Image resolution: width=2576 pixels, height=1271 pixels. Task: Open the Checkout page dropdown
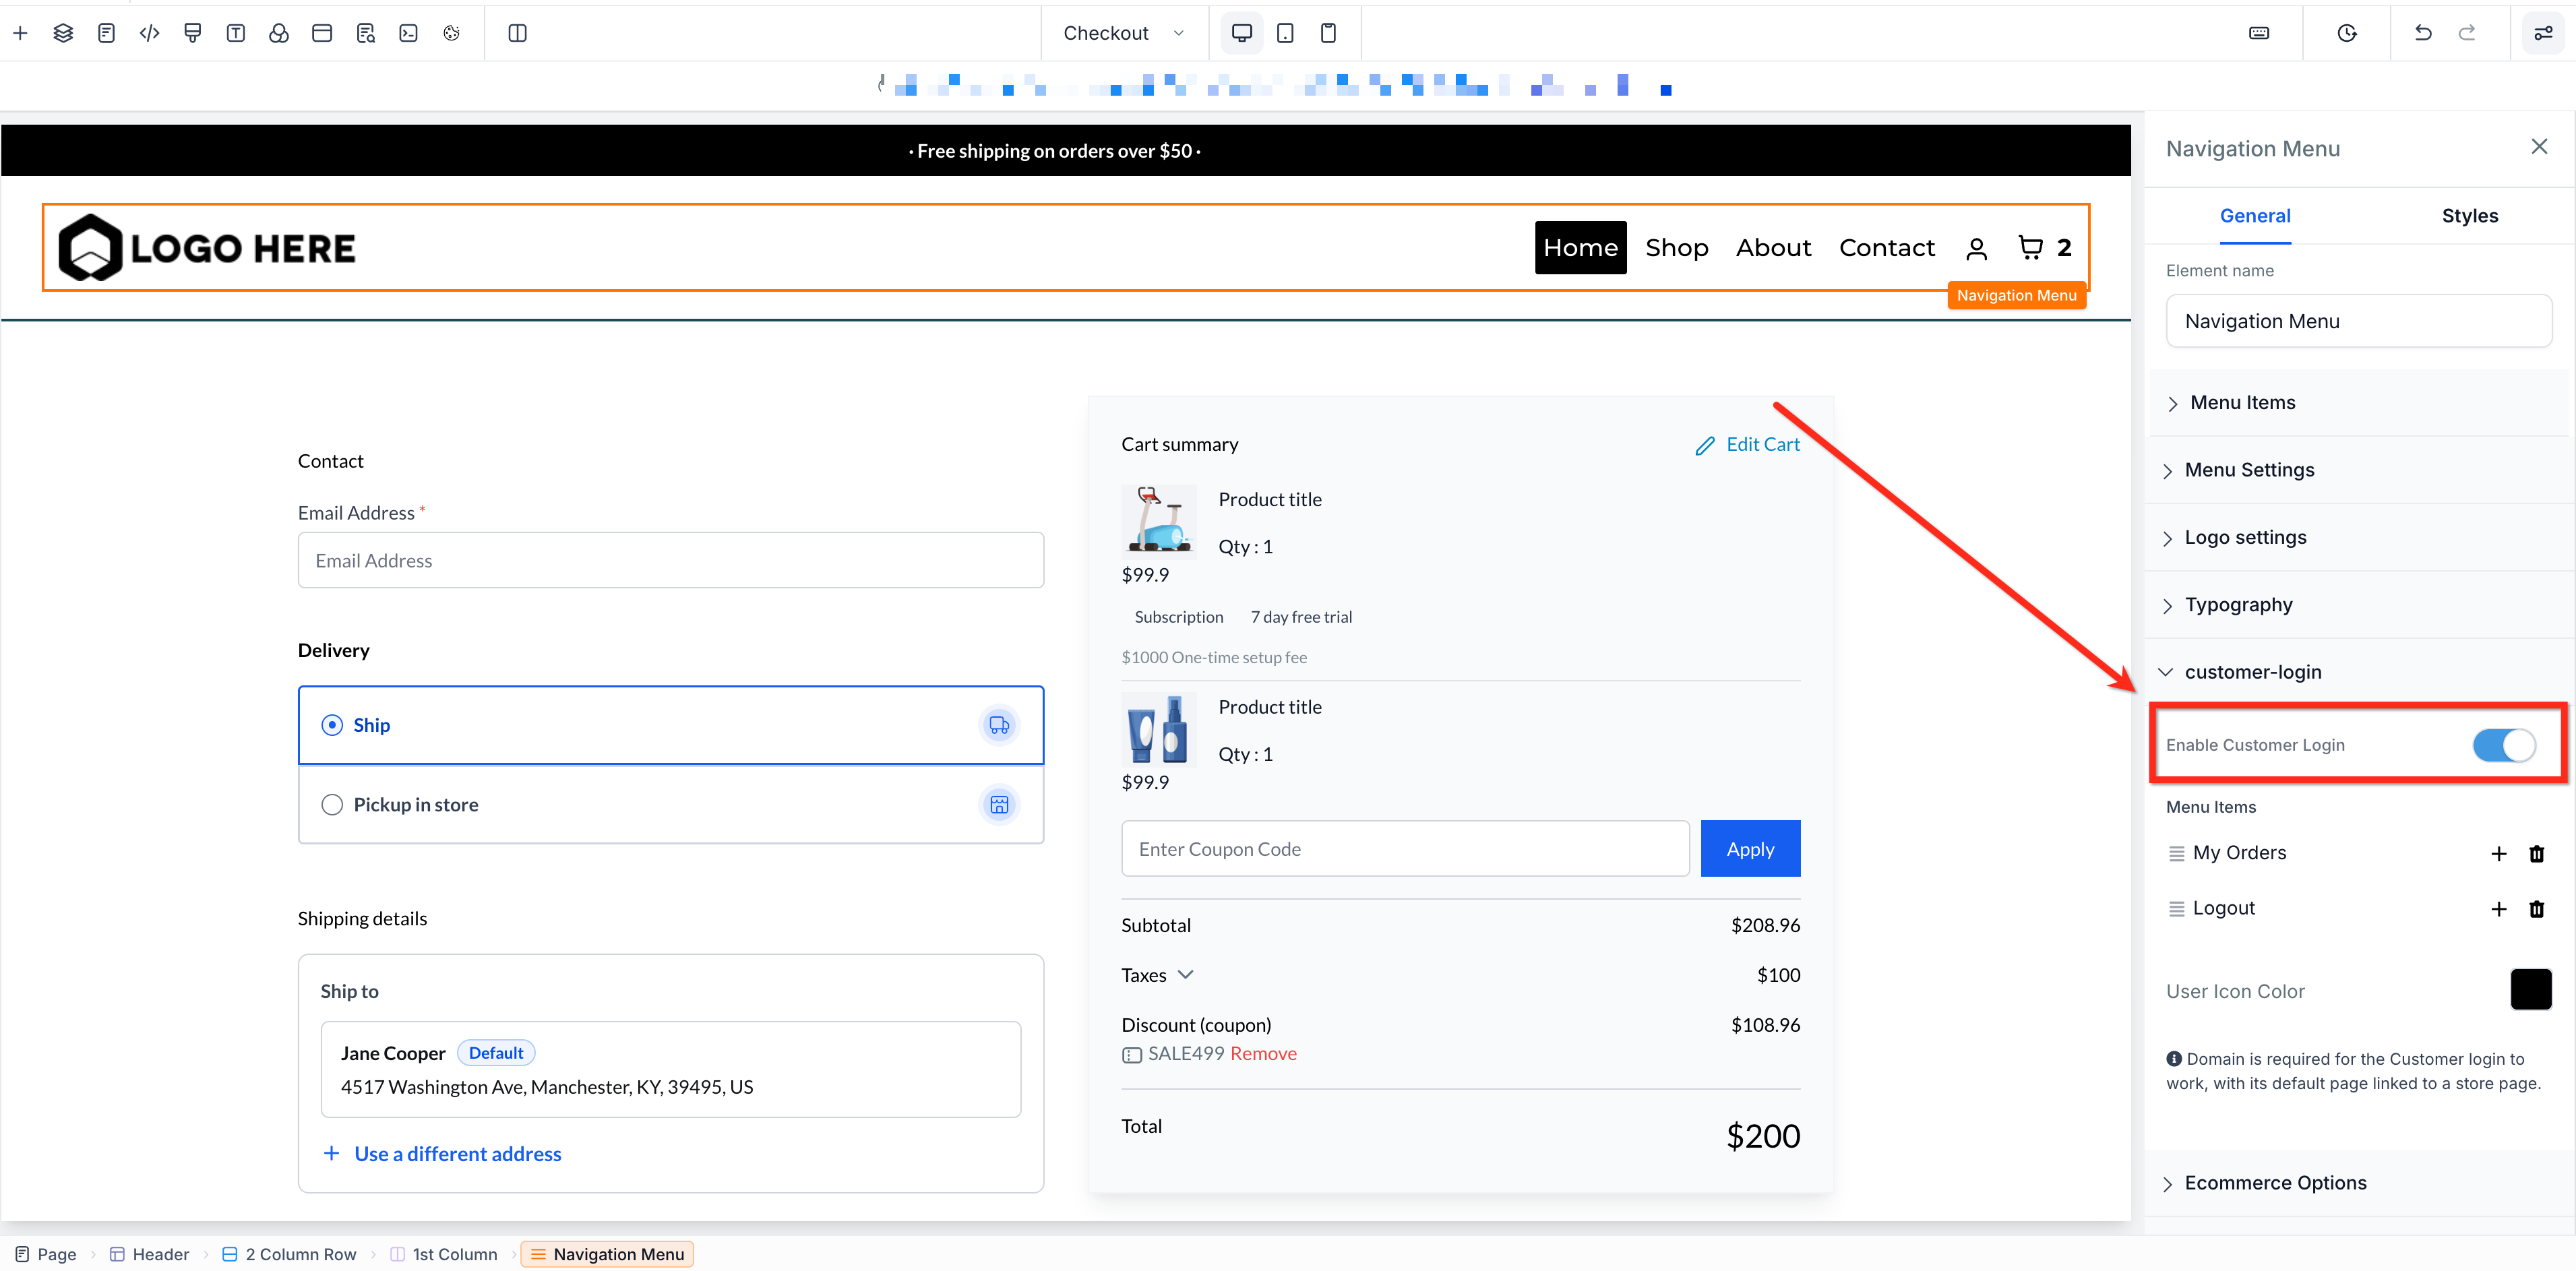coord(1124,33)
